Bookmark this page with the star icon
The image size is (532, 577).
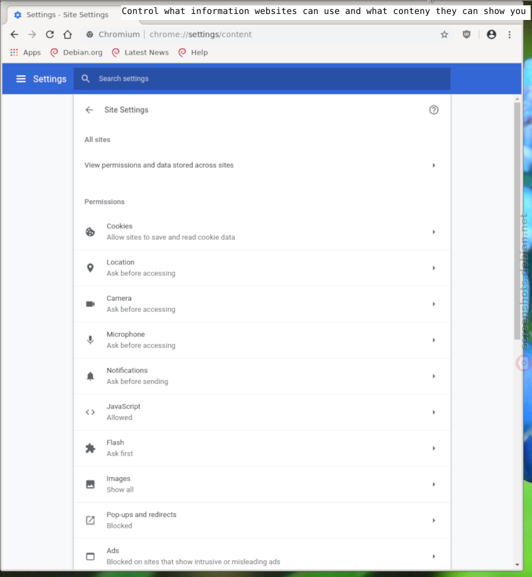point(444,35)
